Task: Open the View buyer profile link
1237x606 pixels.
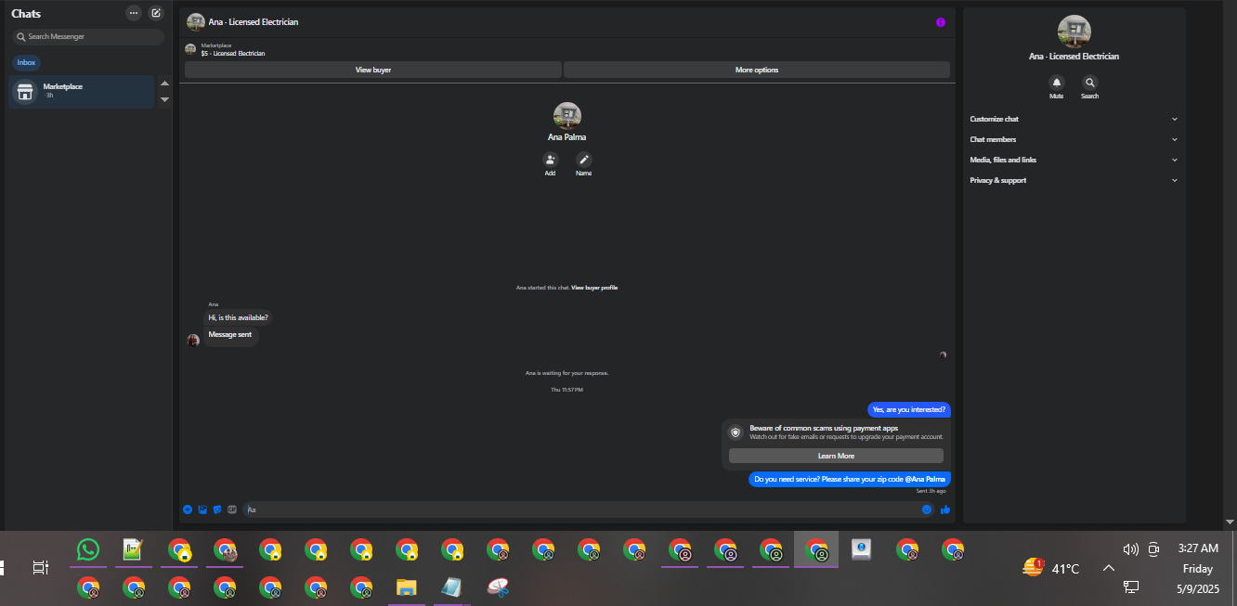Action: pos(594,288)
